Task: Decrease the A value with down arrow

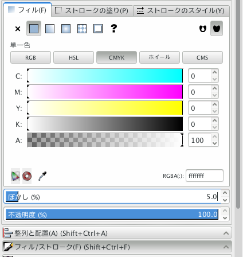Action: [215, 143]
